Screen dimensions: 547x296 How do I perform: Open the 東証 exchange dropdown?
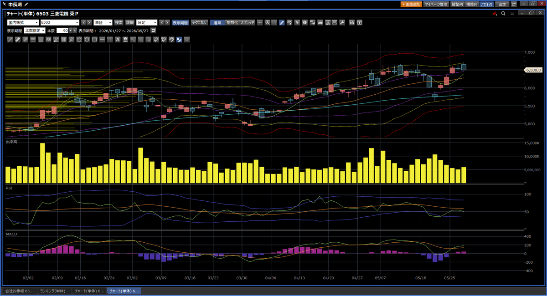pos(103,22)
